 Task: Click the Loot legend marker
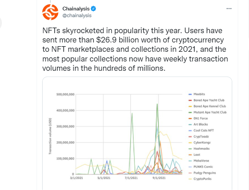coord(190,155)
